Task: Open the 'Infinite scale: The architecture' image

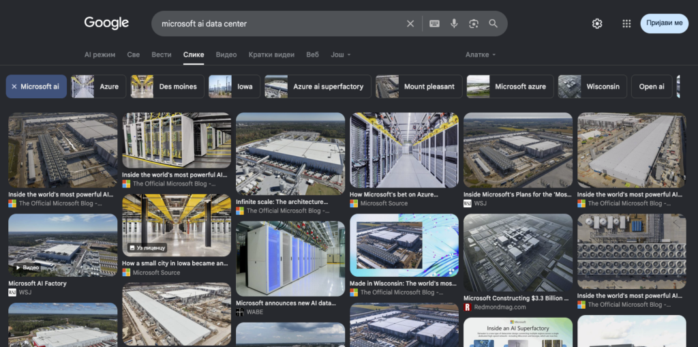Action: [x=290, y=153]
